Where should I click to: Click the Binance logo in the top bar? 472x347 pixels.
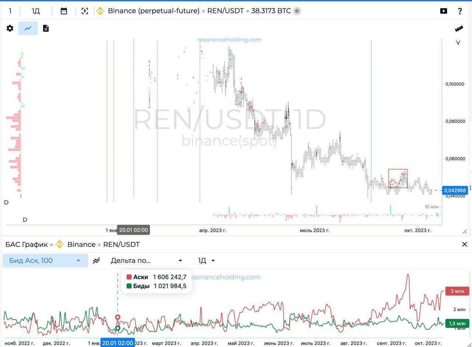100,11
